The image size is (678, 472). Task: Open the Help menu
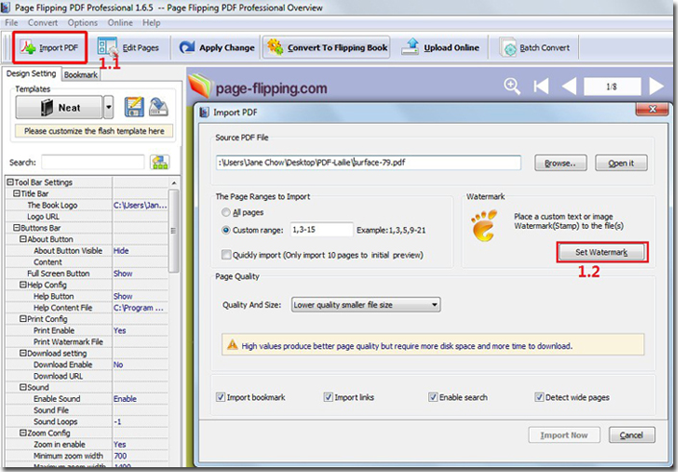[151, 23]
